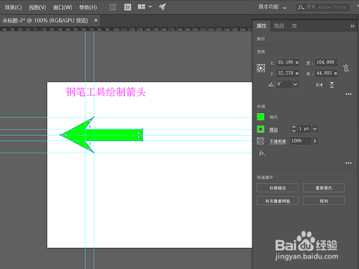The height and width of the screenshot is (269, 359).
Task: Click the 钢笔工具绘制箭头 text on artboard
Action: pos(106,92)
